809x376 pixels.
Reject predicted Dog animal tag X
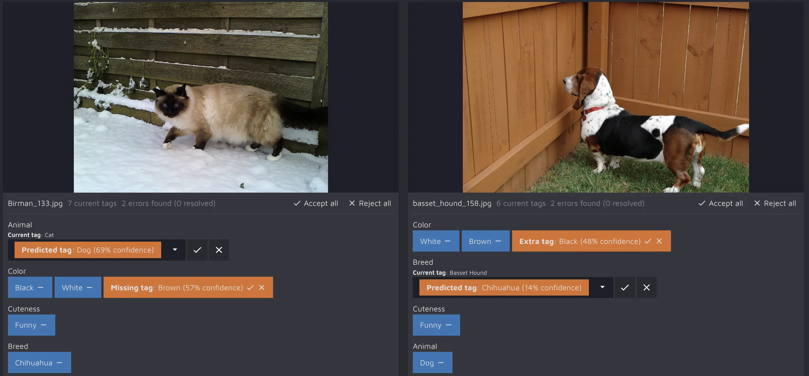(x=219, y=250)
